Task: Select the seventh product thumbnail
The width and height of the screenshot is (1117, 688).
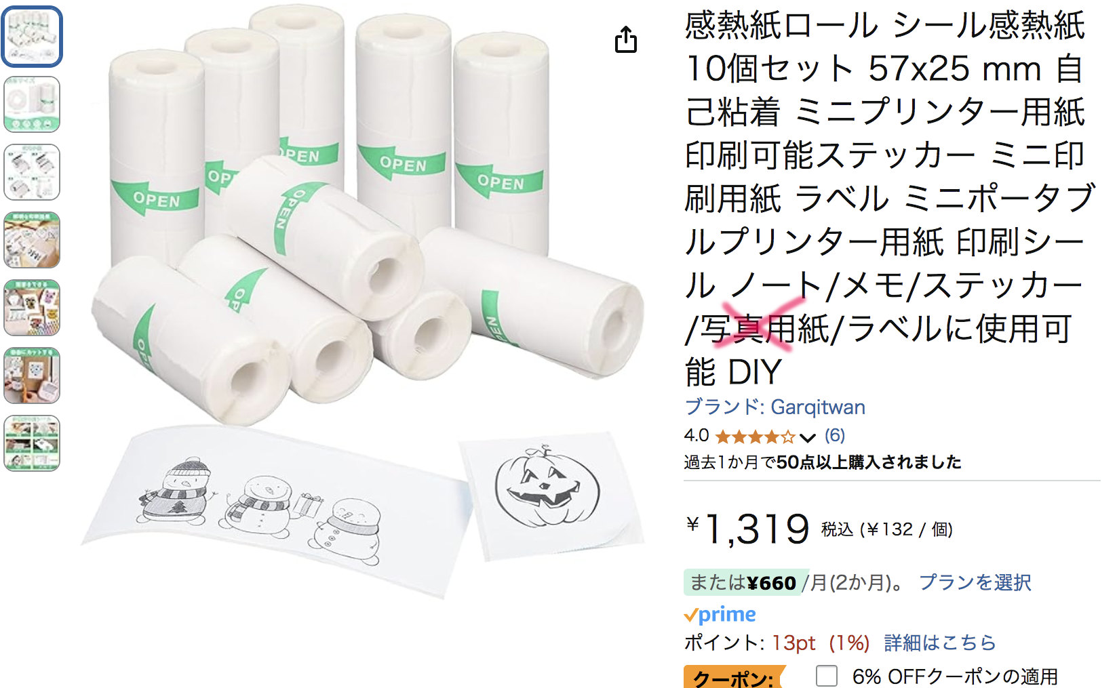Action: click(x=32, y=443)
